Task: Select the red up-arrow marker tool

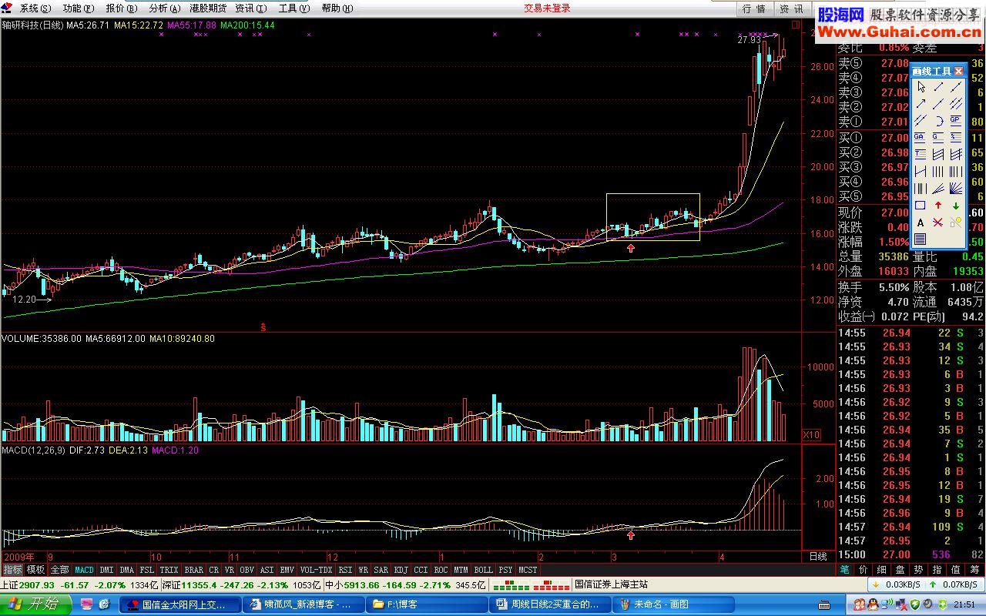Action: [x=937, y=206]
